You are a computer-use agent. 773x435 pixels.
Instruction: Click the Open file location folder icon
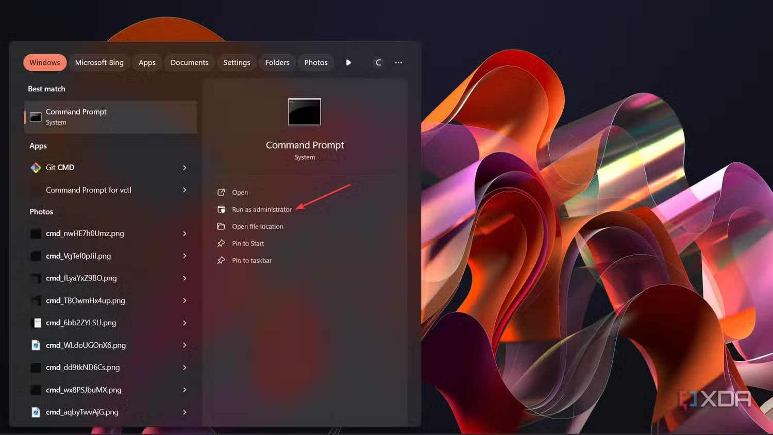point(221,226)
